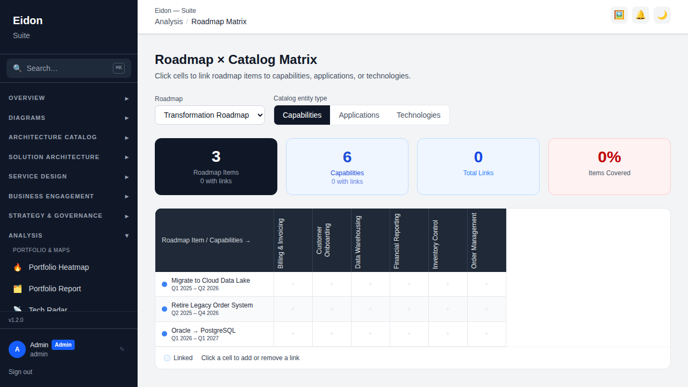Screen dimensions: 688x387
Task: Click Migrate to Cloud Data Lake row label
Action: (x=211, y=281)
